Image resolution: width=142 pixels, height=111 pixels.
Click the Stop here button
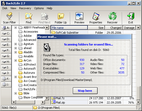[x=85, y=91]
